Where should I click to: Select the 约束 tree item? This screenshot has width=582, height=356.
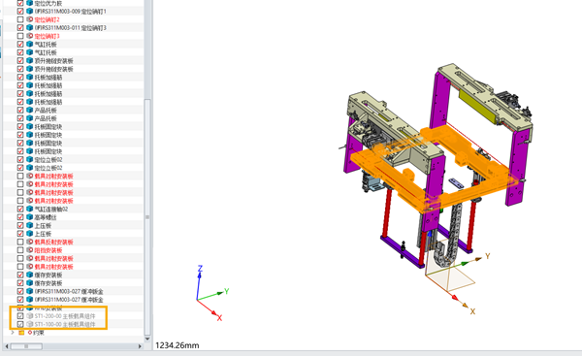[x=39, y=333]
